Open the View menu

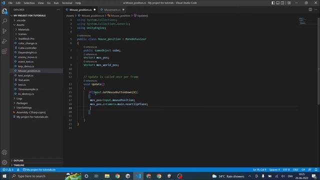point(41,3)
